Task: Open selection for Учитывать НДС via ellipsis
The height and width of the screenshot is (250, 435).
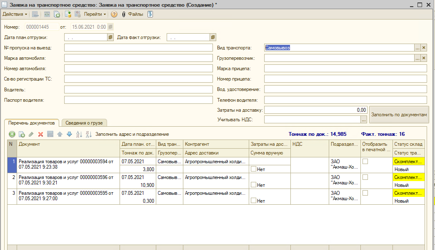Action: pos(364,120)
